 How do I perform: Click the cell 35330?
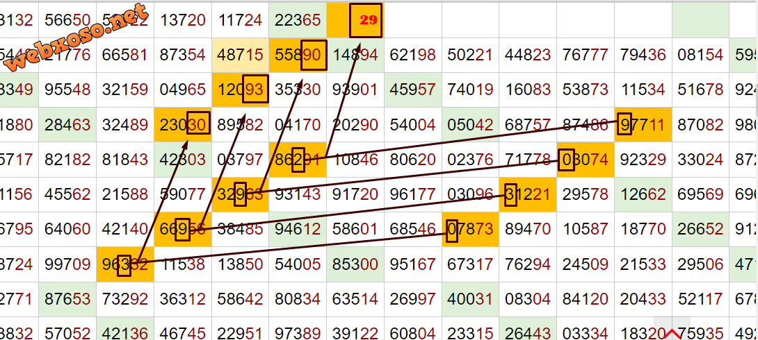pos(298,90)
